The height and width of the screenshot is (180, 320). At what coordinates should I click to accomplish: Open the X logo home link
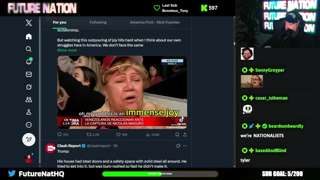click(x=29, y=23)
